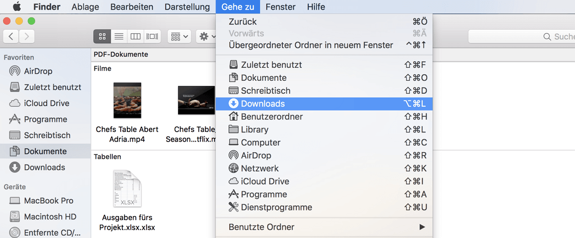The height and width of the screenshot is (238, 575).
Task: Open Zuletzt benutzt in the sidebar
Action: [45, 87]
